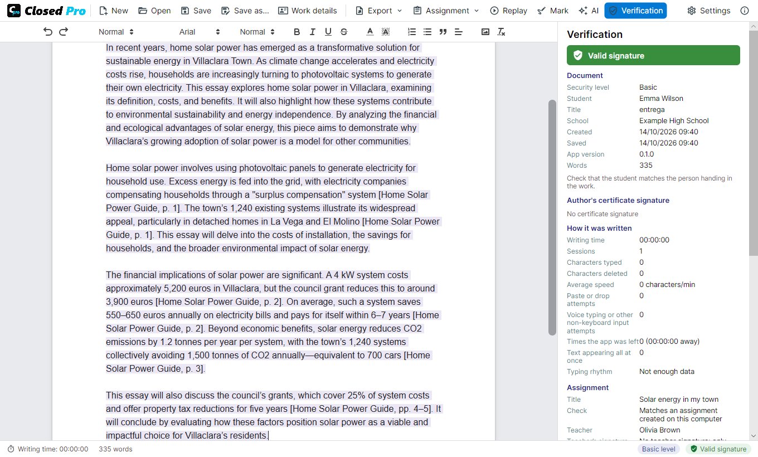The image size is (758, 457).
Task: Redo the last undone edit
Action: tap(64, 32)
